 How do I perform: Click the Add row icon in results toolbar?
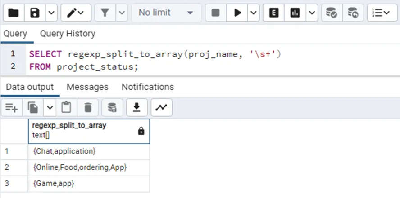point(12,107)
